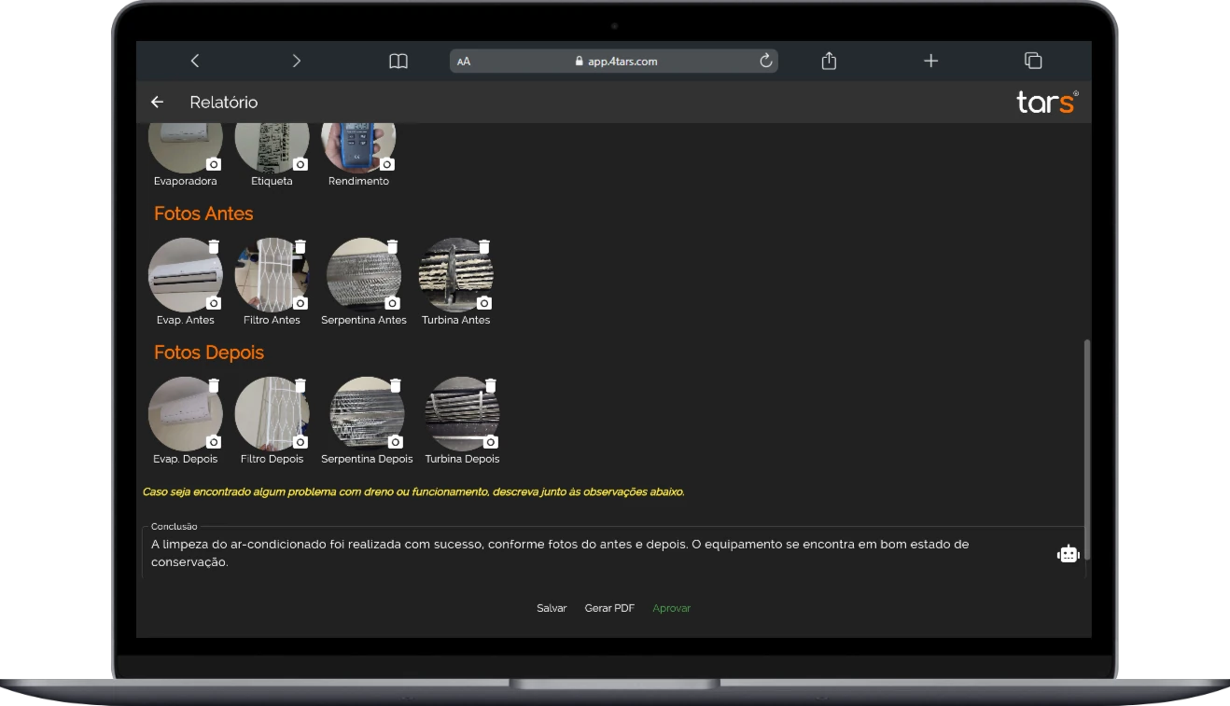Screen dimensions: 1230x706
Task: Open browser bookmarks book icon
Action: tap(398, 61)
